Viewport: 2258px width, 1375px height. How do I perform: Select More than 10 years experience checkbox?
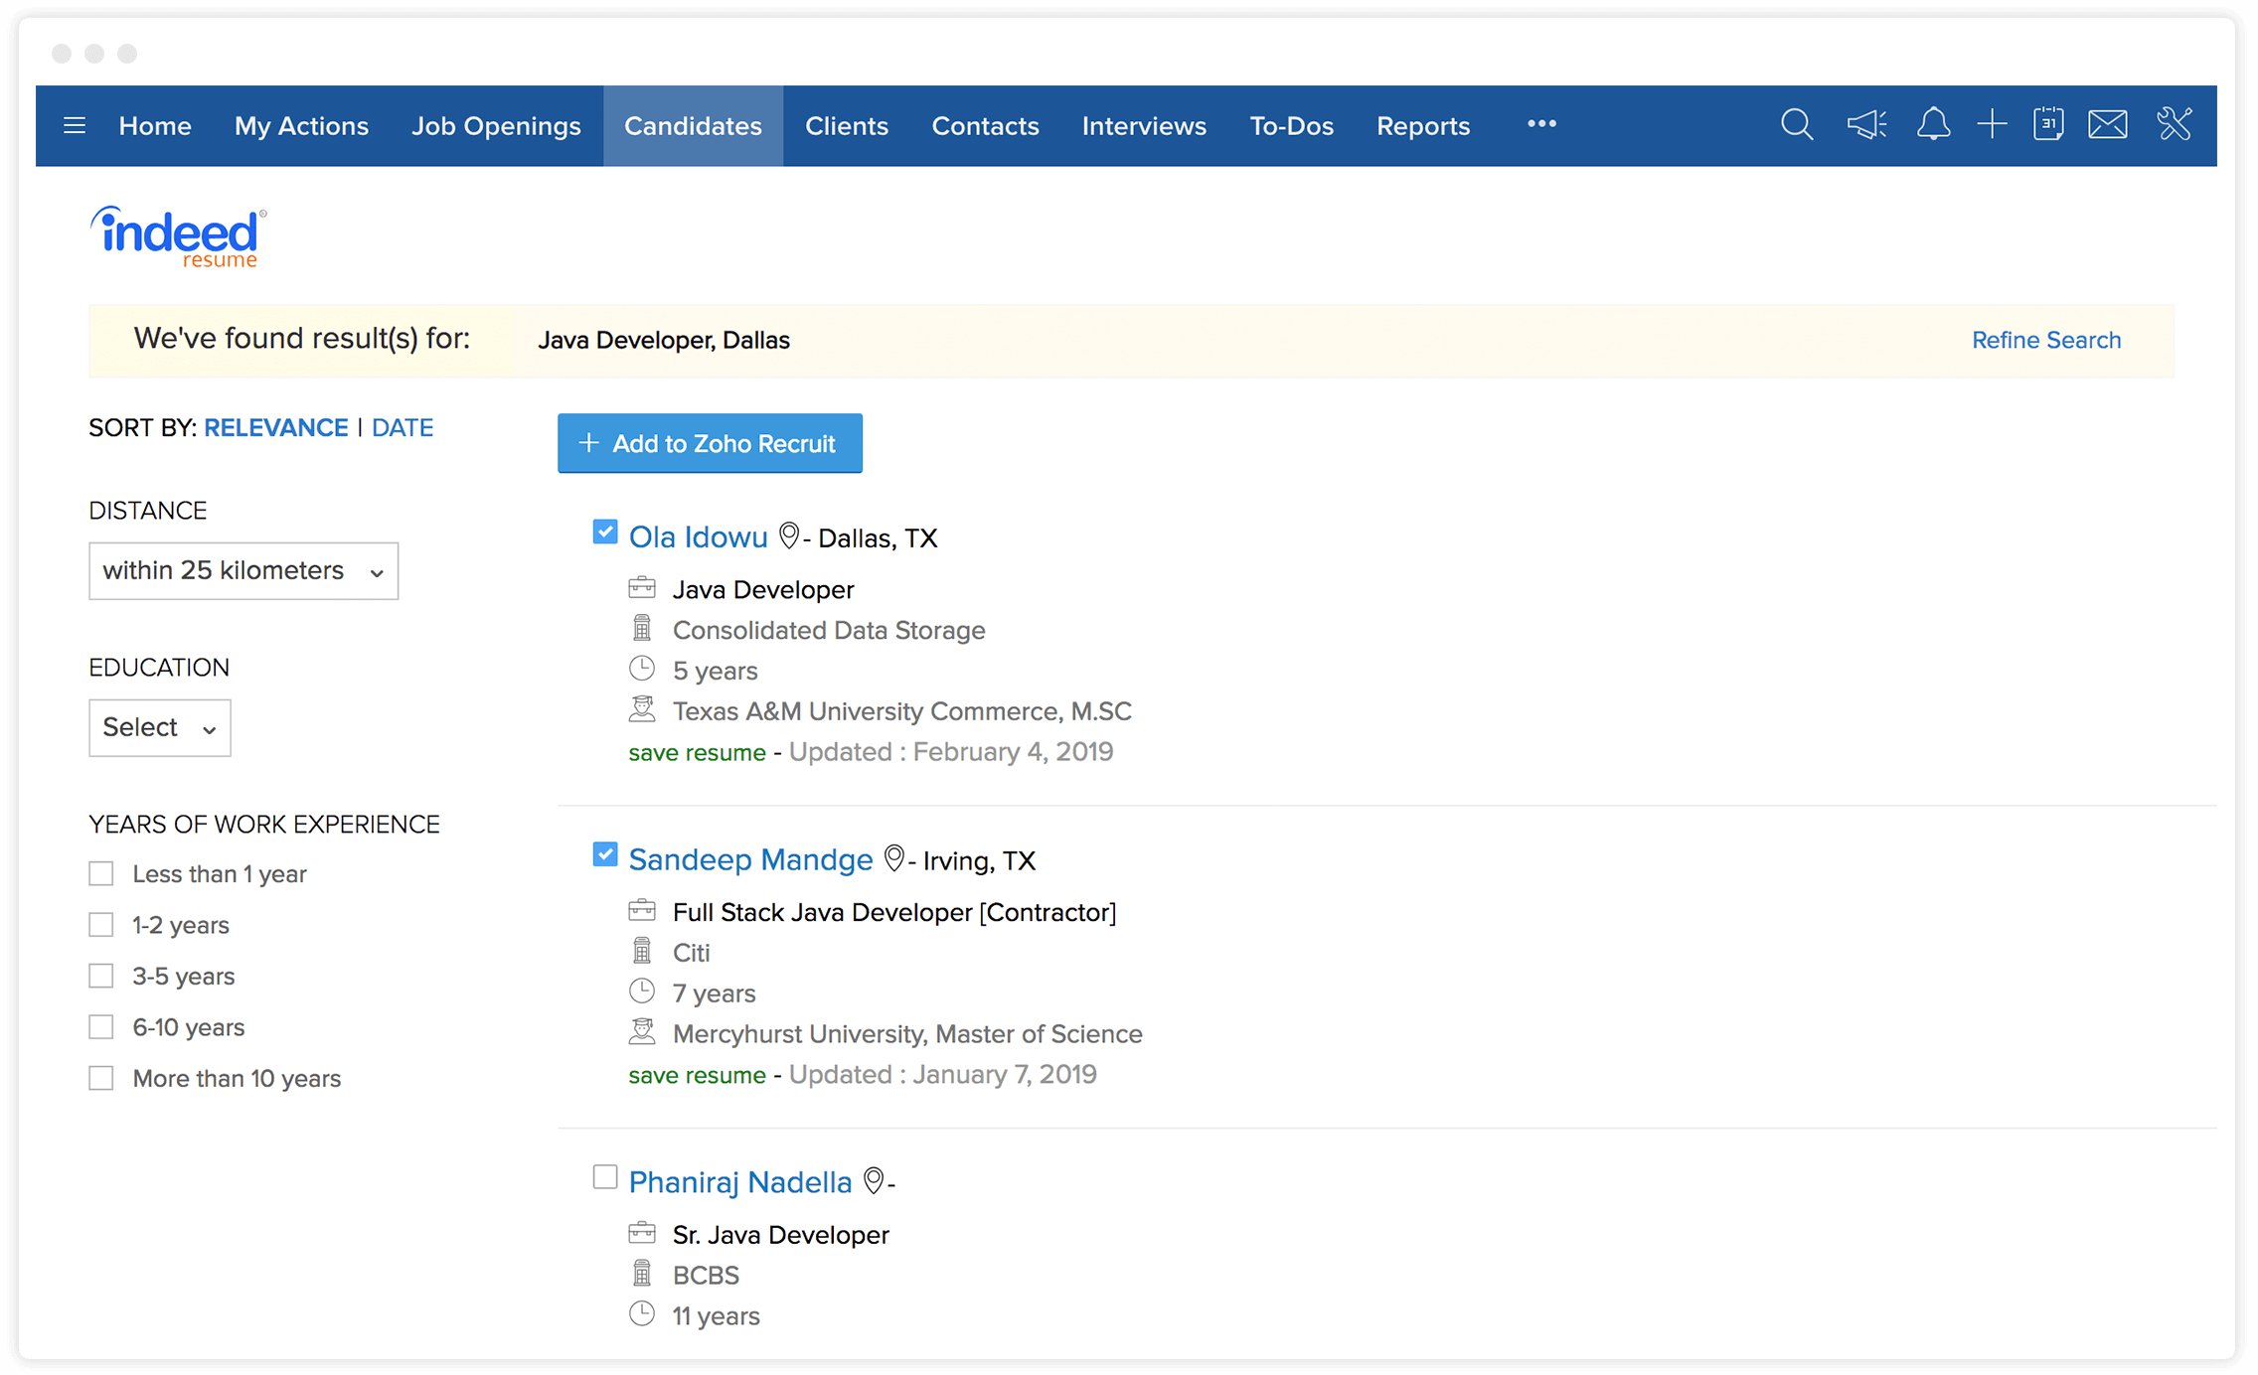click(x=100, y=1077)
